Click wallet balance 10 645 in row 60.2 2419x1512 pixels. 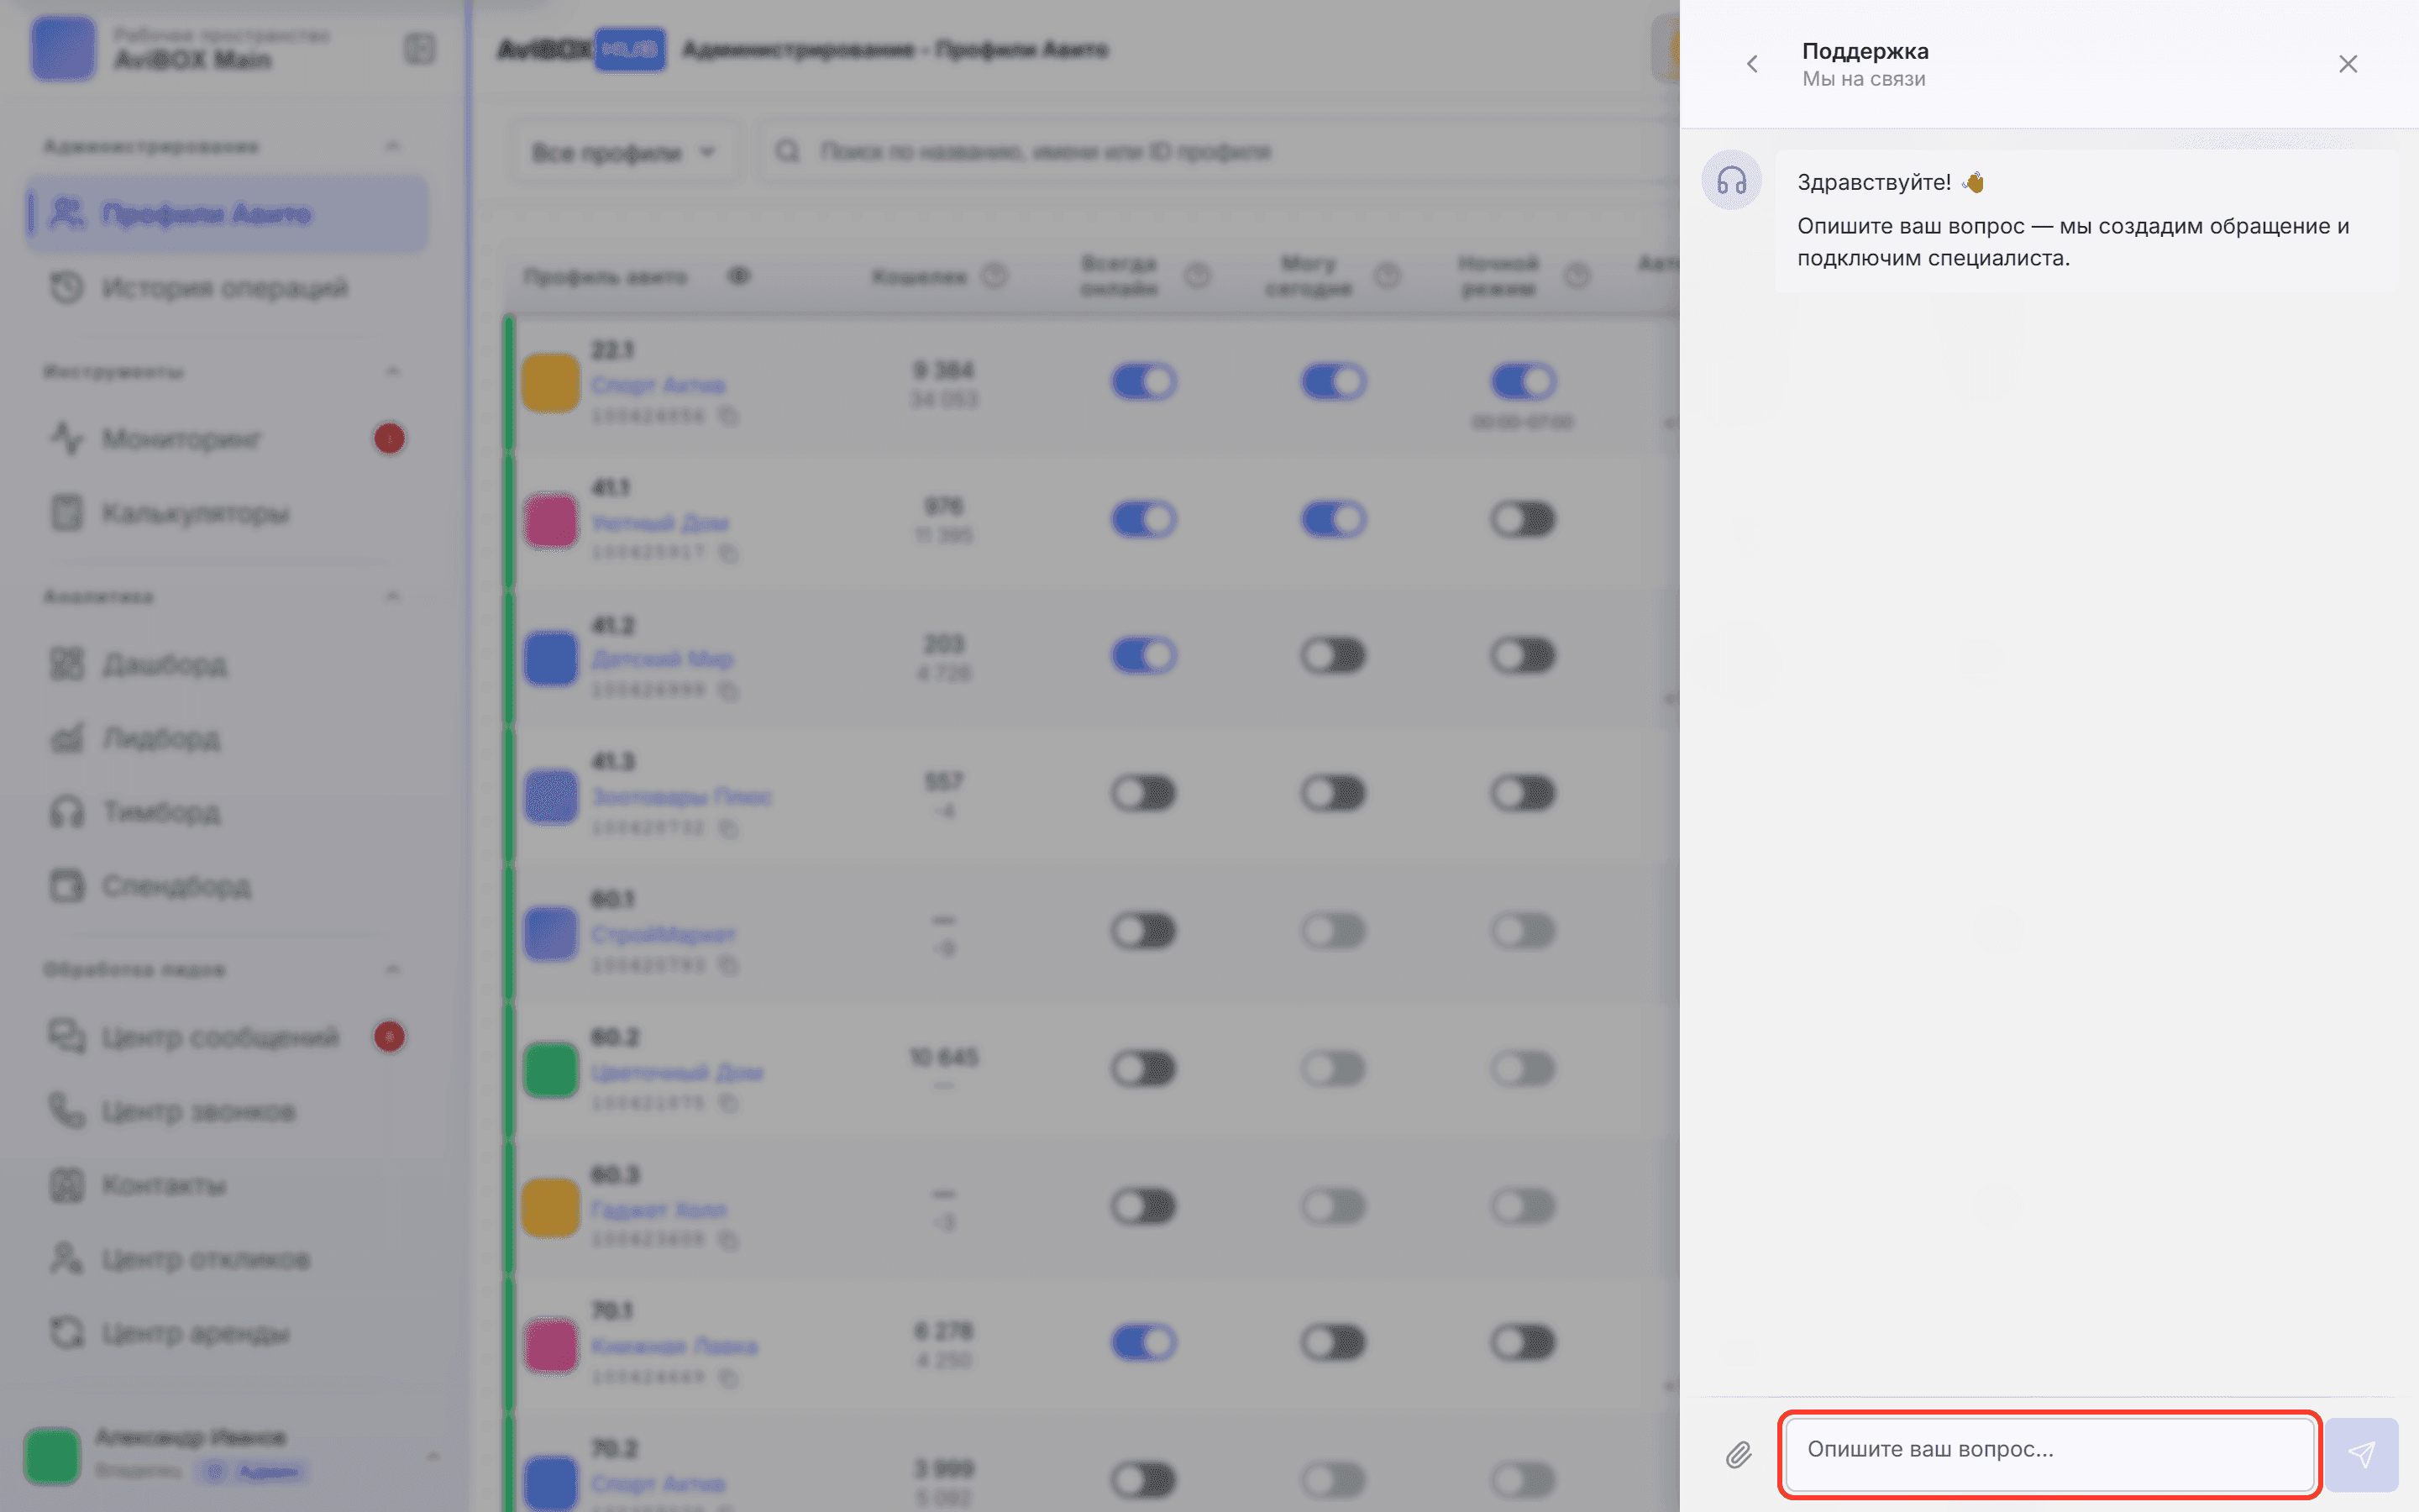pyautogui.click(x=943, y=1057)
